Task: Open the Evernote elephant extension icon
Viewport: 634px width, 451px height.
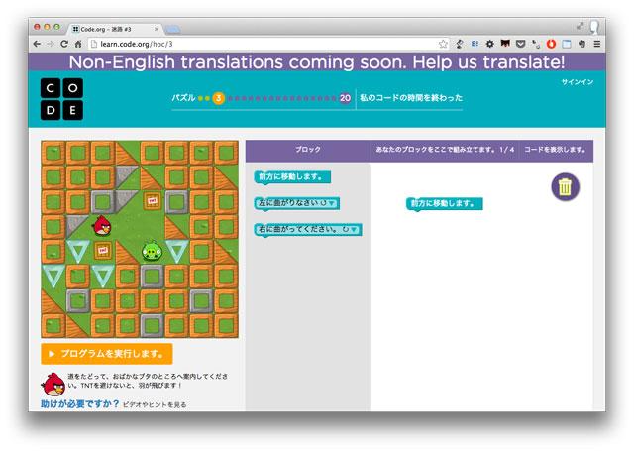Action: 581,44
